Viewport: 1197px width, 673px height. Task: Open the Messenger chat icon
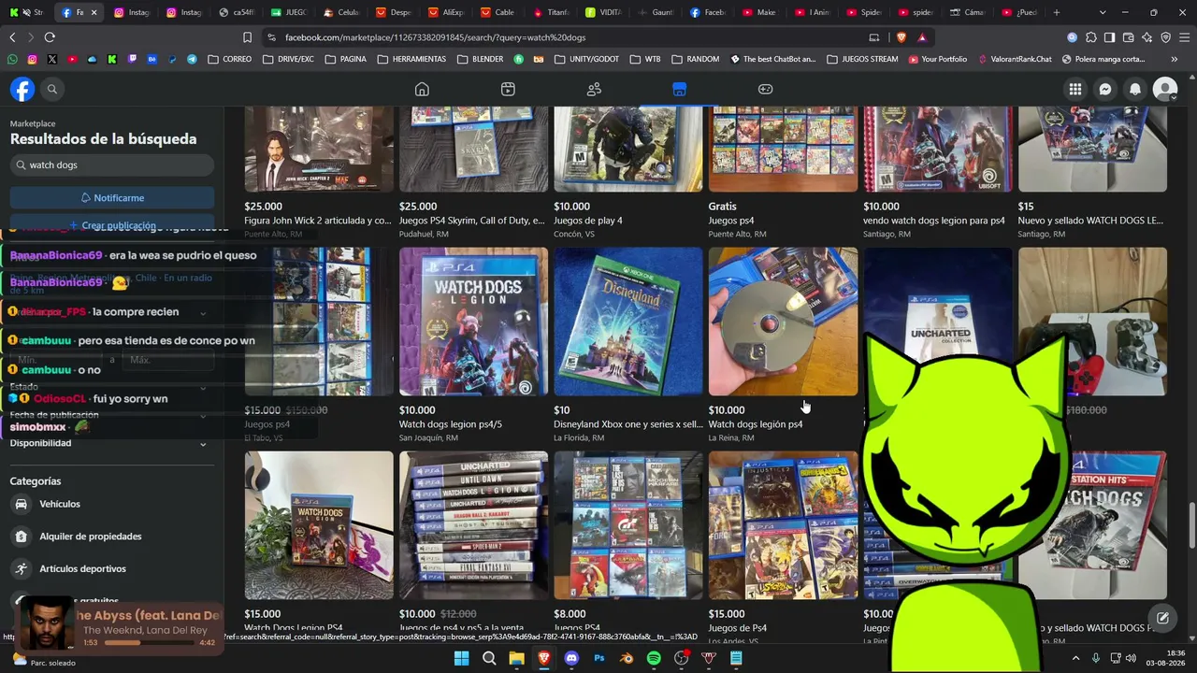coord(1105,89)
